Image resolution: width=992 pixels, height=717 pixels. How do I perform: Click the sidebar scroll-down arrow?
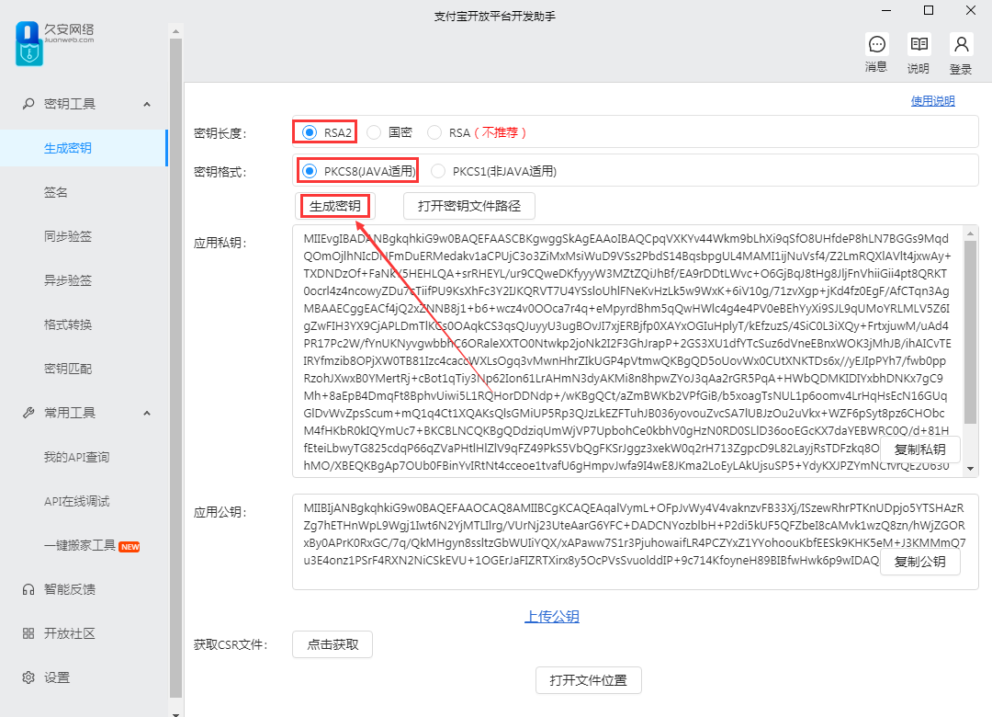pos(175,713)
